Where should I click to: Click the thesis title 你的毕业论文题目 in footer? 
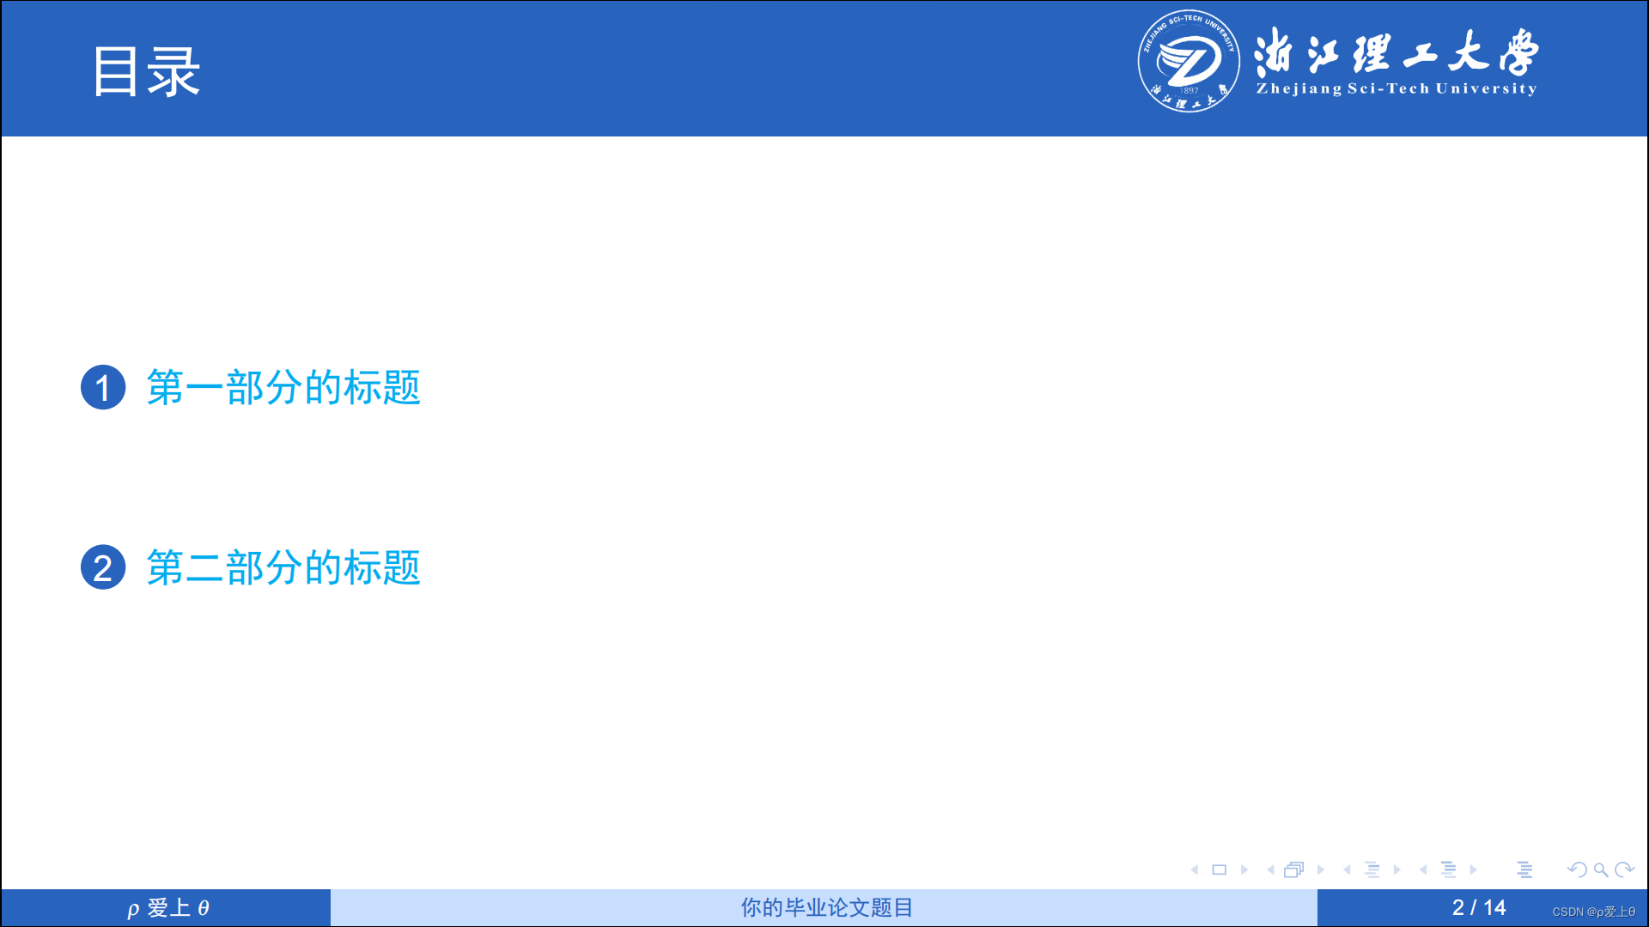[825, 907]
